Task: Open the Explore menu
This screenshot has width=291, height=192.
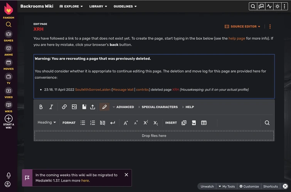Action: click(71, 6)
